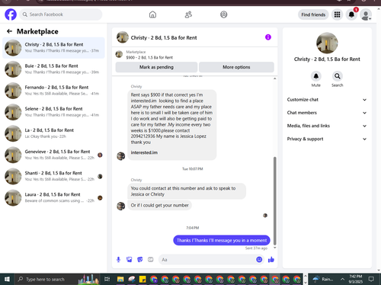This screenshot has height=285, width=381.
Task: Expand the Customize chat section
Action: [327, 100]
